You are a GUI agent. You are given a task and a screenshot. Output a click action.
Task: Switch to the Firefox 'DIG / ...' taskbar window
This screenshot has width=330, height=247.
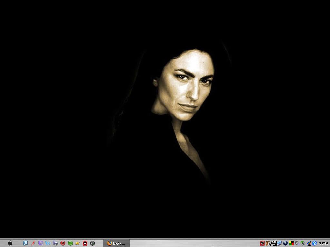click(x=116, y=243)
